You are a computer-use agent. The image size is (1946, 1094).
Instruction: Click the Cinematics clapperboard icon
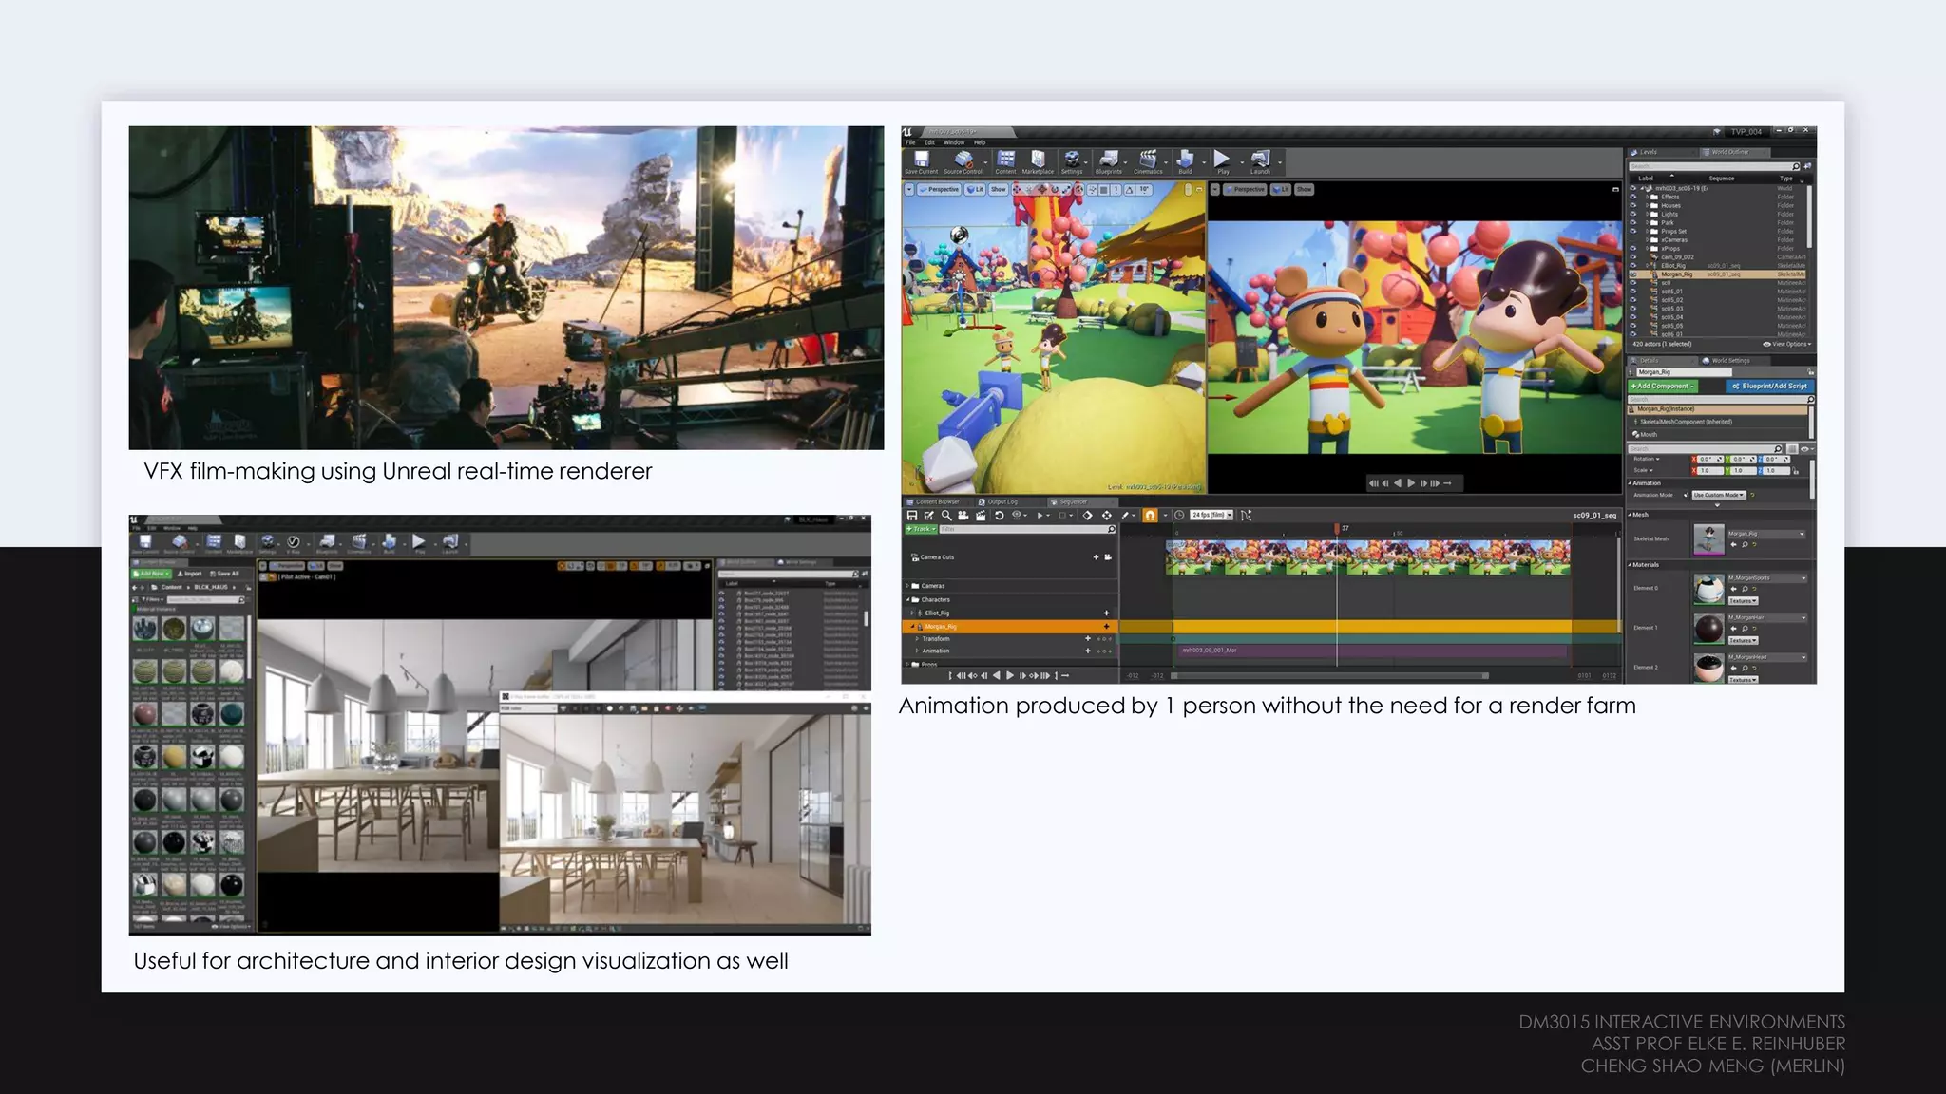[x=1148, y=161]
